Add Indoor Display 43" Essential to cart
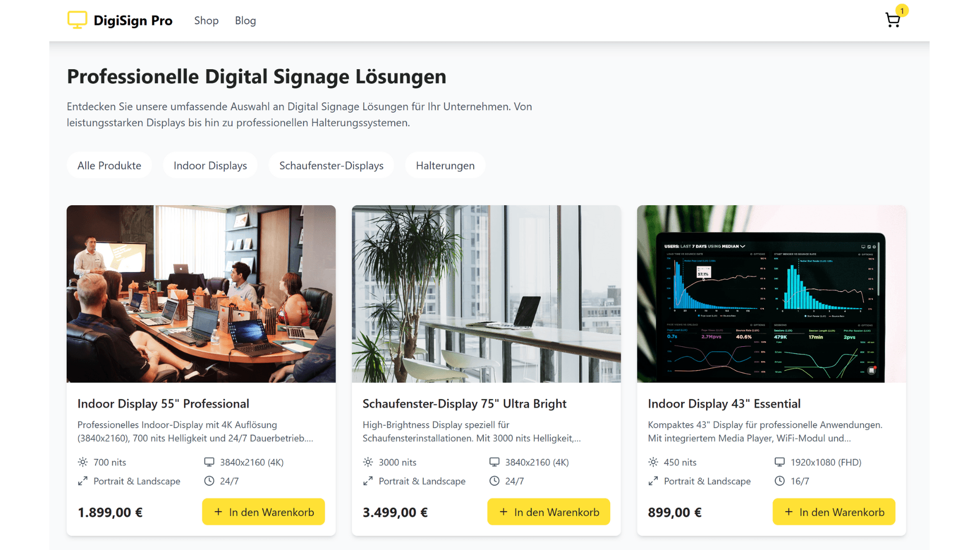Image resolution: width=979 pixels, height=550 pixels. click(834, 512)
